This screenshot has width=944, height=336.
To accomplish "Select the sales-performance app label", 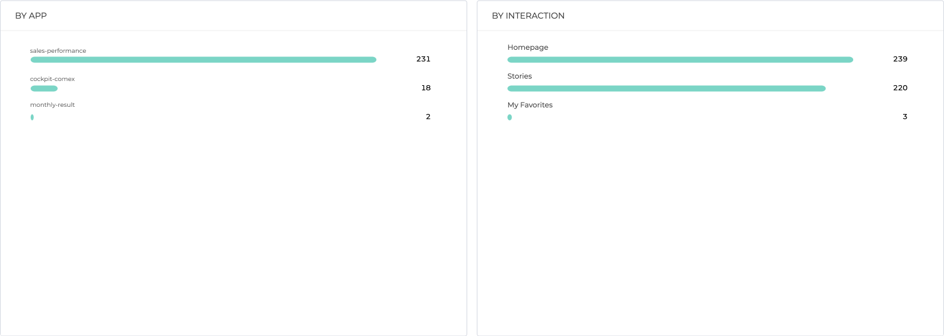I will pos(58,51).
